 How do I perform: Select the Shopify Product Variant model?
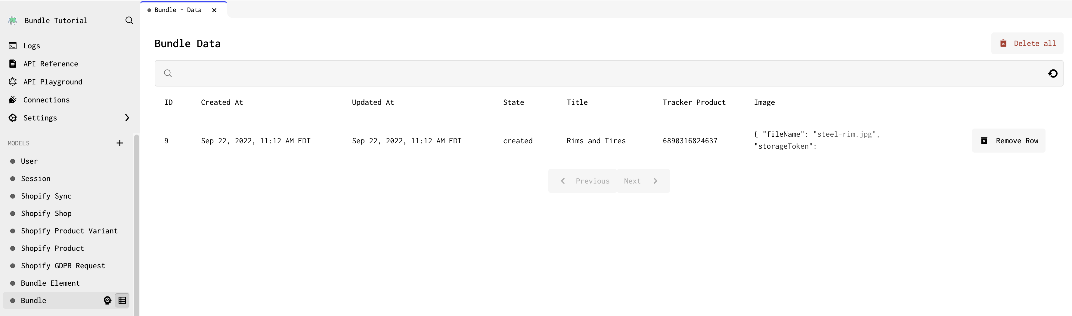tap(69, 231)
